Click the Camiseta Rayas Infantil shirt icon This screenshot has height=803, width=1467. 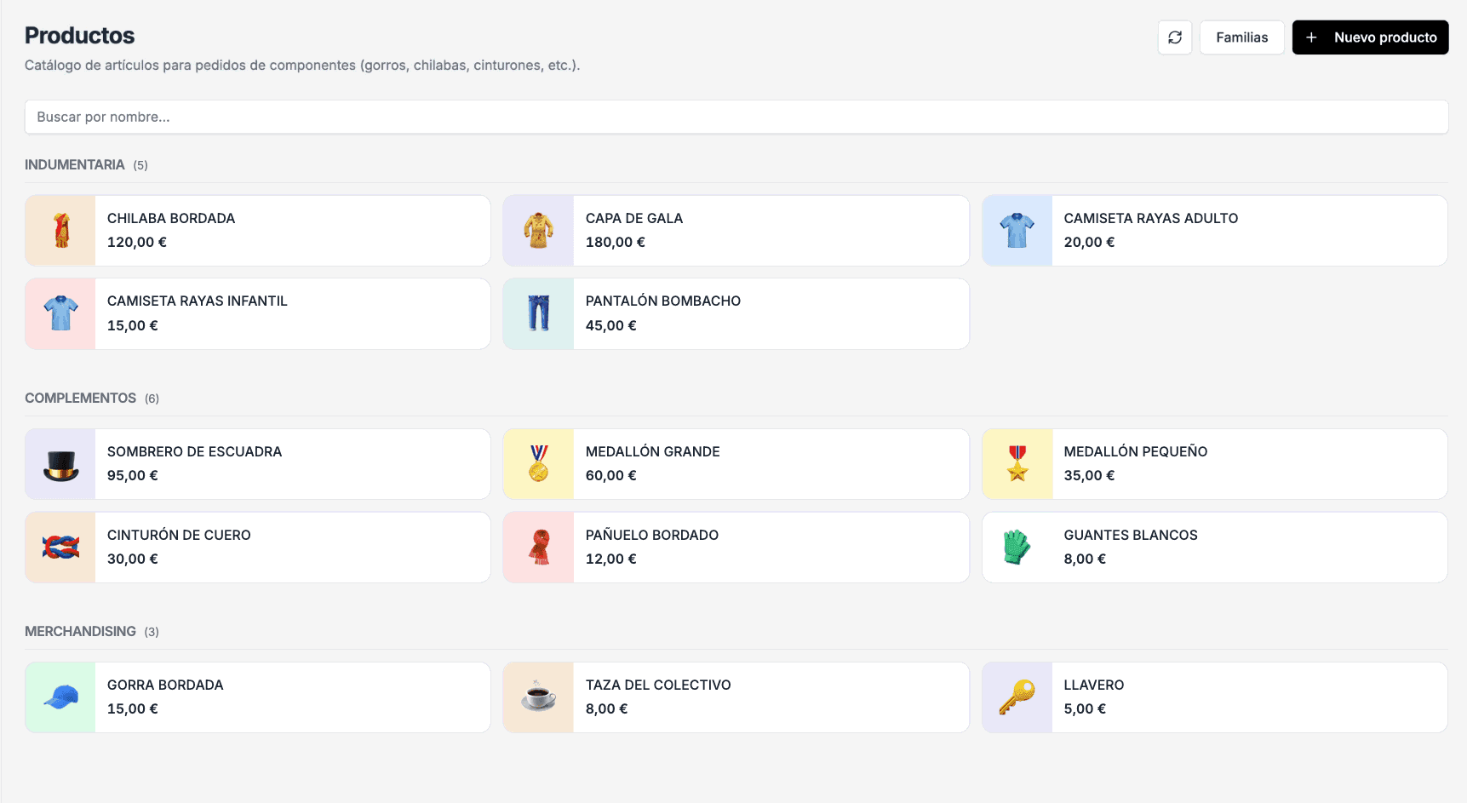(x=60, y=313)
